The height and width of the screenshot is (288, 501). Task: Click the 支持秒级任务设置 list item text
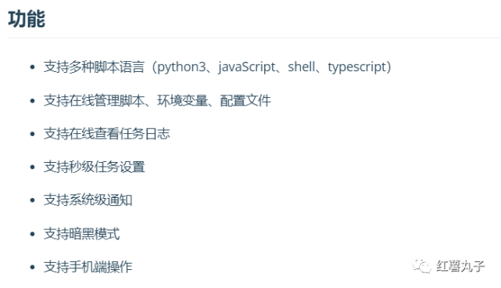point(95,167)
